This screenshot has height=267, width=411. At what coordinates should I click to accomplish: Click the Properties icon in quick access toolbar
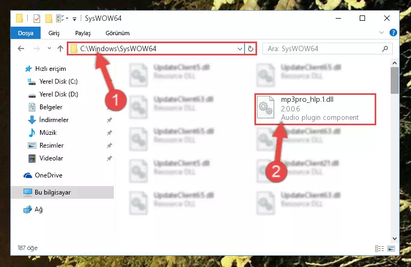(37, 19)
